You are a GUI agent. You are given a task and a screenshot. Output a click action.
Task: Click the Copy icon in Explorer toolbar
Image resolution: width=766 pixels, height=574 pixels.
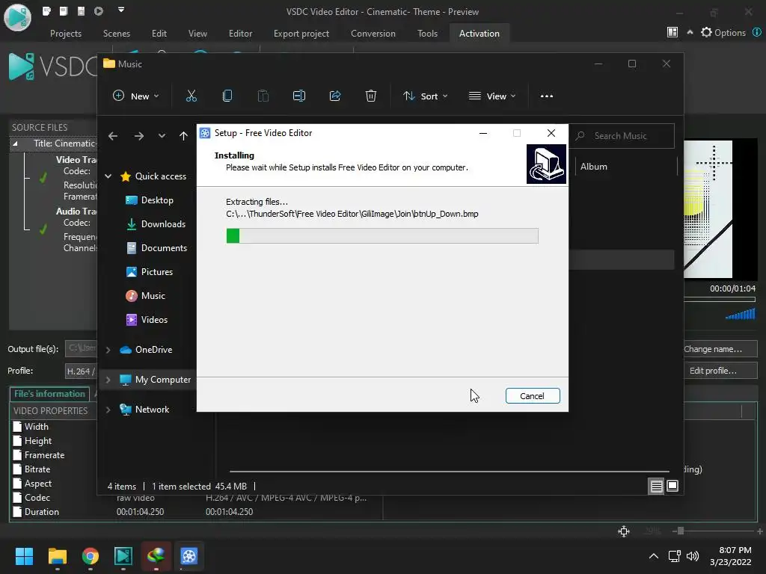click(x=227, y=96)
